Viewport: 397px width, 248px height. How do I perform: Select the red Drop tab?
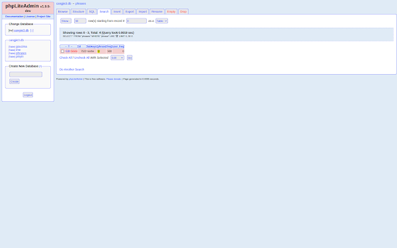click(x=183, y=12)
